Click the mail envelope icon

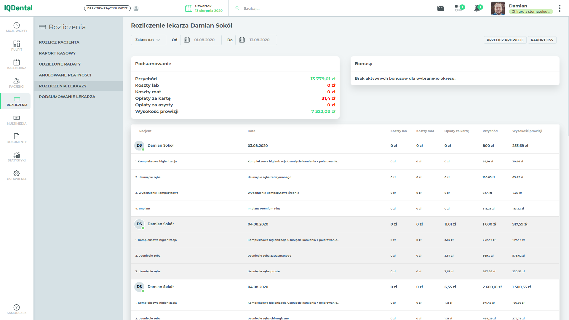(x=441, y=8)
